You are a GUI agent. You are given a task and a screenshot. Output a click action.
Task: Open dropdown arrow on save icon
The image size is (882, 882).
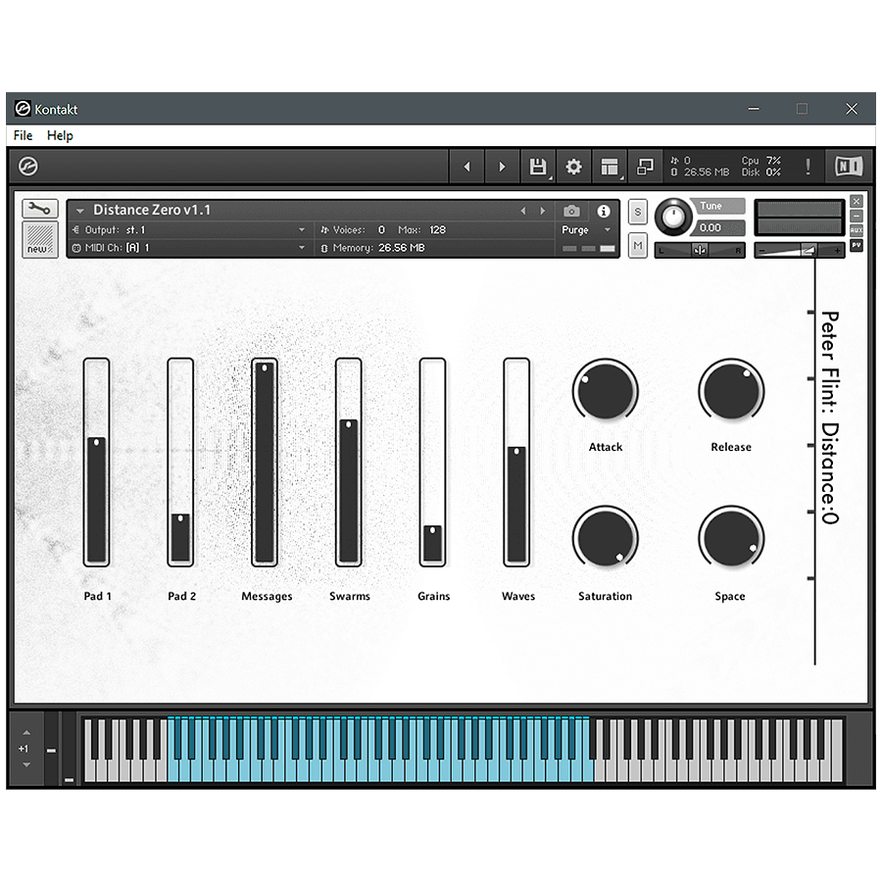pyautogui.click(x=550, y=178)
